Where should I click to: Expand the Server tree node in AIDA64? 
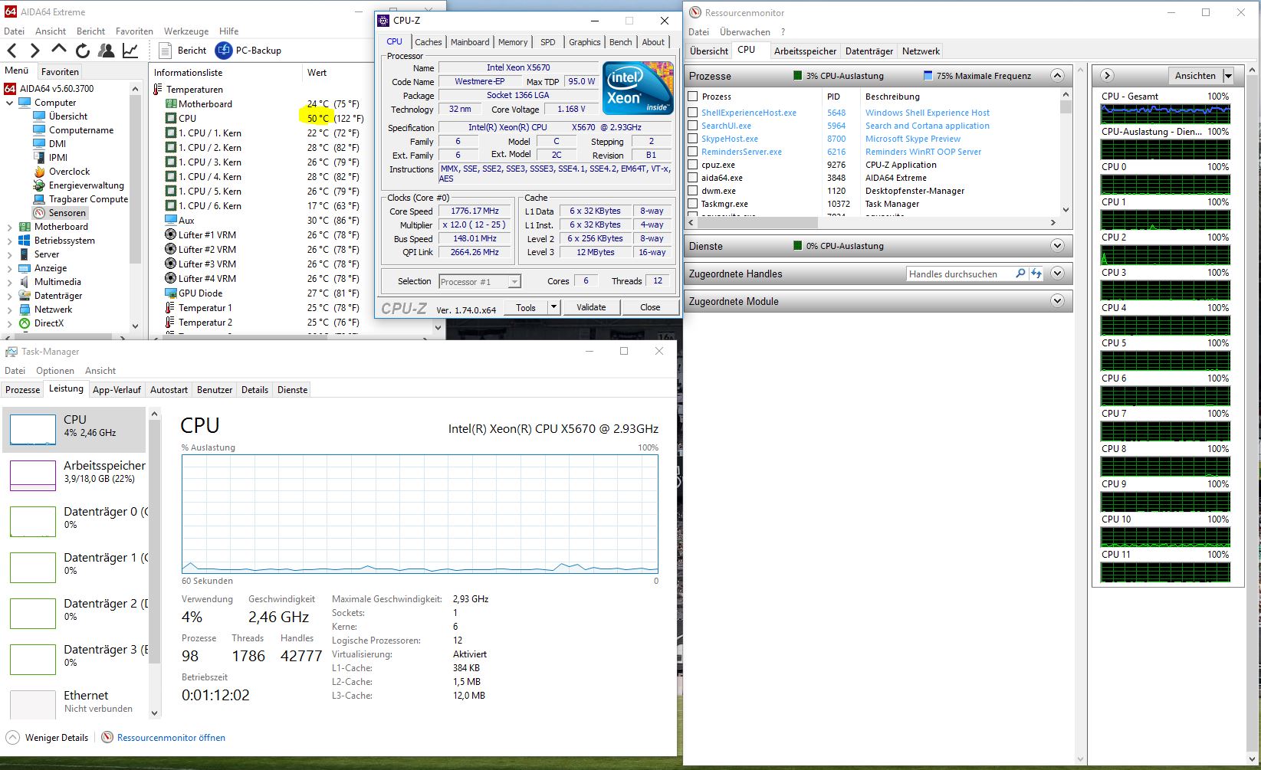(x=10, y=254)
